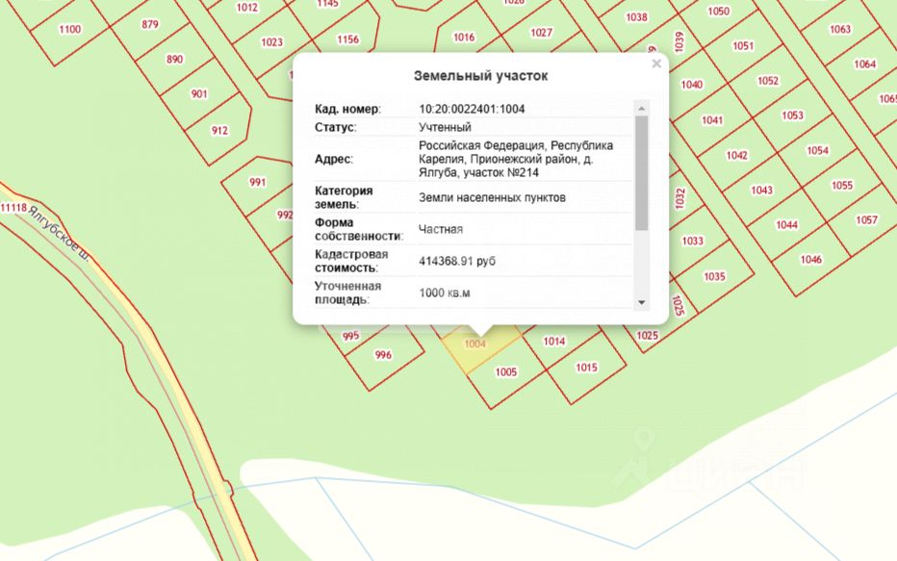Viewport: 897px width, 561px height.
Task: Click the Ялгубское ш. road label
Action: (x=59, y=234)
